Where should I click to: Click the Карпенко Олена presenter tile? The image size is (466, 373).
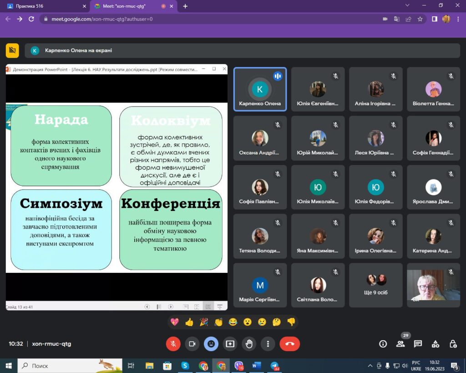(260, 89)
